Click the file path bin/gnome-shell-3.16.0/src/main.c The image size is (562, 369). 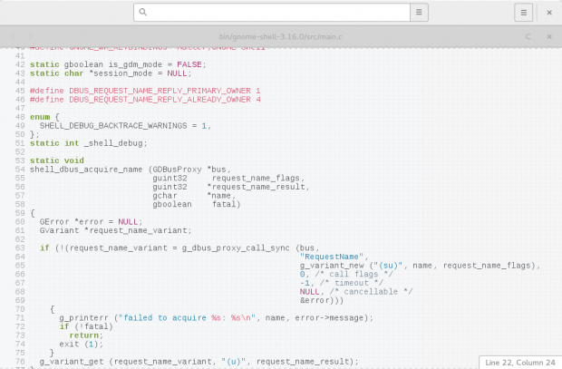pos(281,36)
